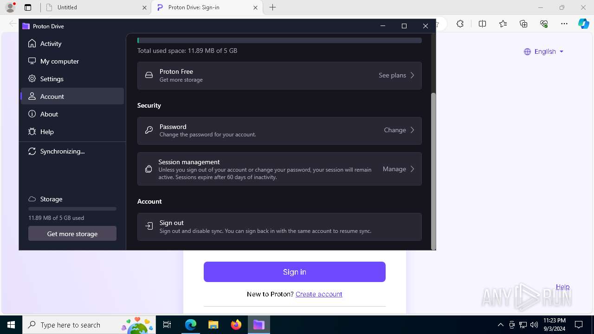This screenshot has width=594, height=334.
Task: Open browser Collections icon
Action: [x=523, y=24]
